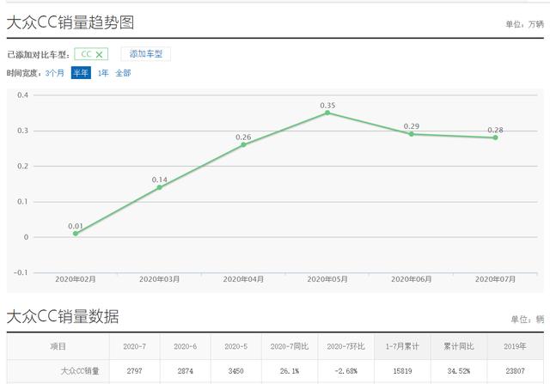Click the 26.1% year-over-year cell

pos(290,371)
